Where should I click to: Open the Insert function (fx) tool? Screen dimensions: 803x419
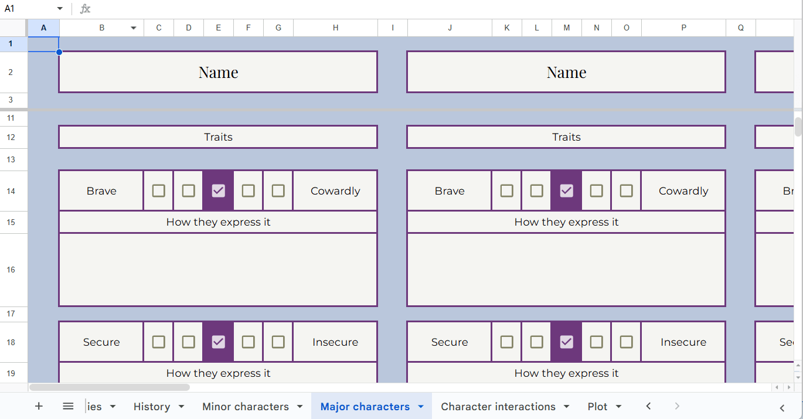click(x=85, y=9)
